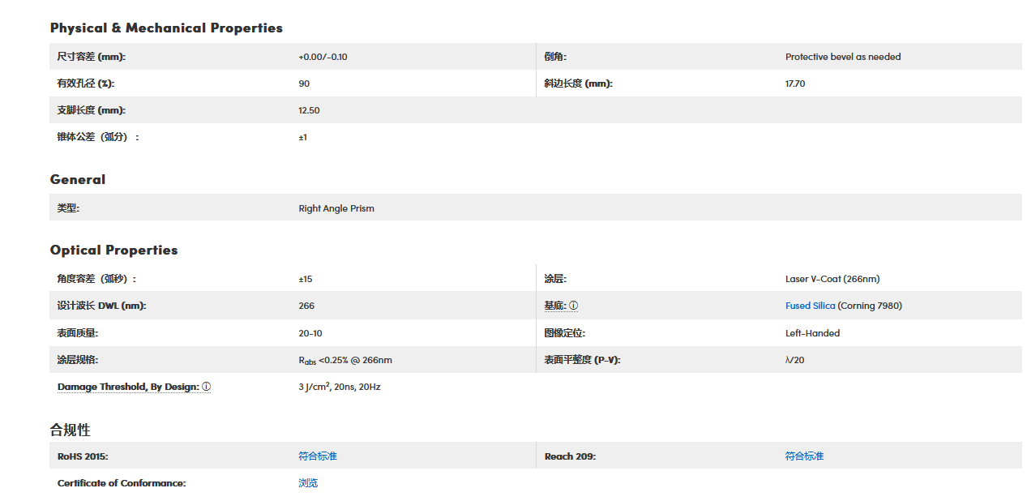The width and height of the screenshot is (1027, 501).
Task: Click the underlined 基底 label
Action: [554, 306]
